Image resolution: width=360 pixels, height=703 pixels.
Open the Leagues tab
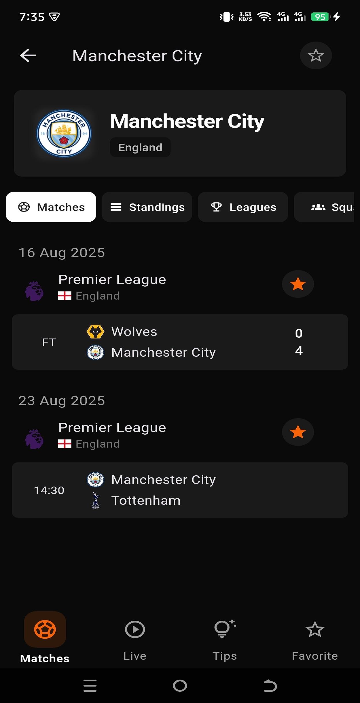243,207
